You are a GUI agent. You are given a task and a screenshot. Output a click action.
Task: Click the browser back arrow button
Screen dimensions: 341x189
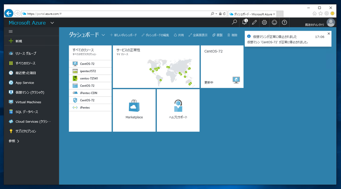click(9, 14)
